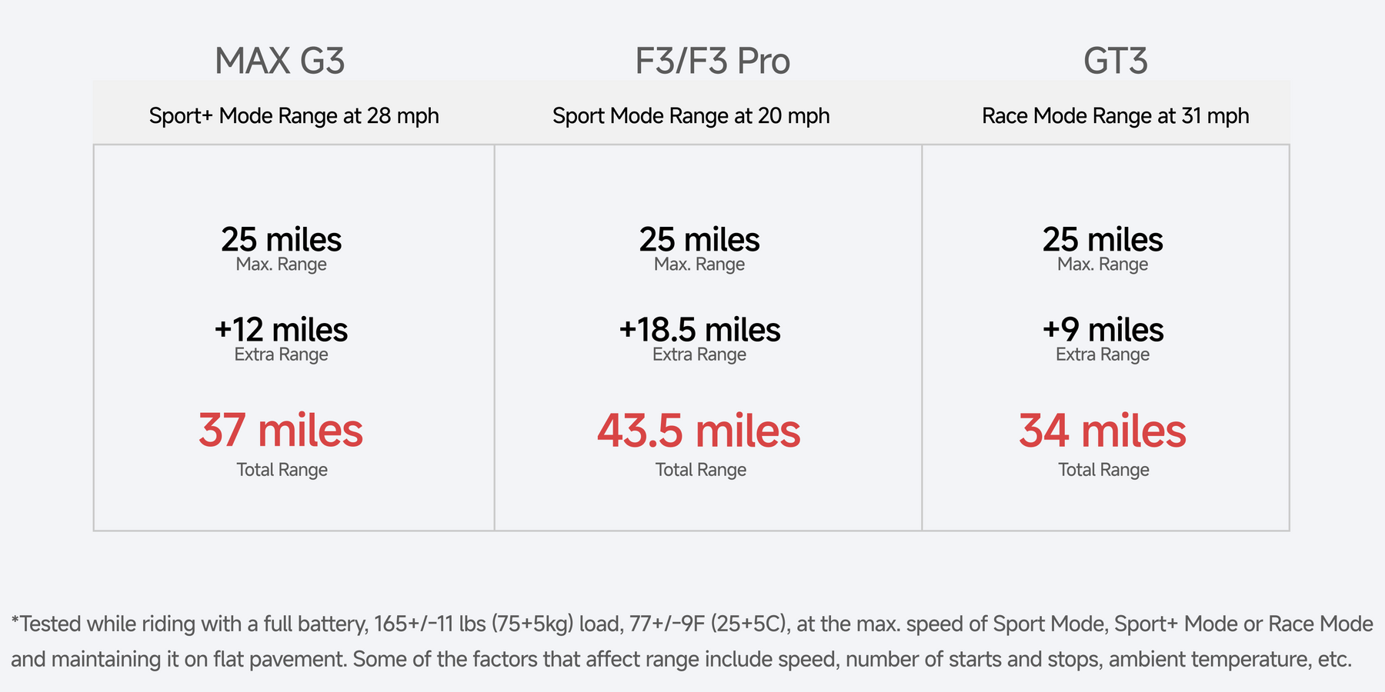
Task: Click the F3/F3 Pro heading
Action: pos(713,61)
